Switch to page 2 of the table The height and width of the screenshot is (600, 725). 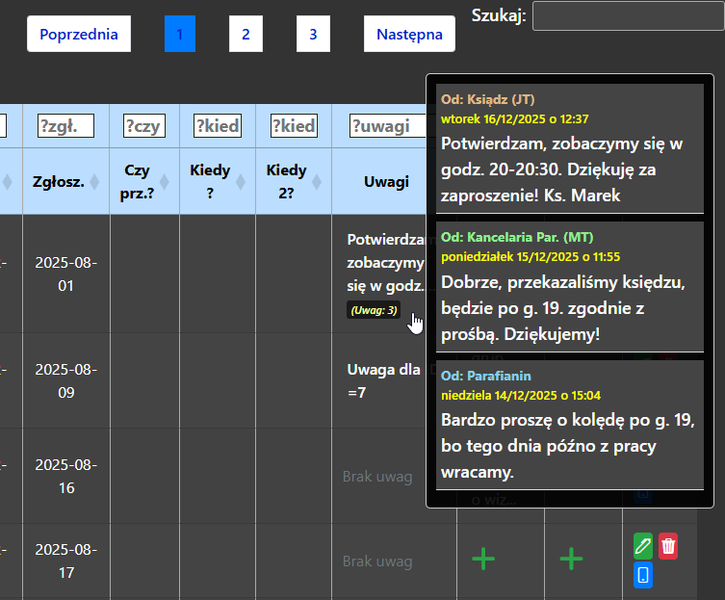point(246,35)
